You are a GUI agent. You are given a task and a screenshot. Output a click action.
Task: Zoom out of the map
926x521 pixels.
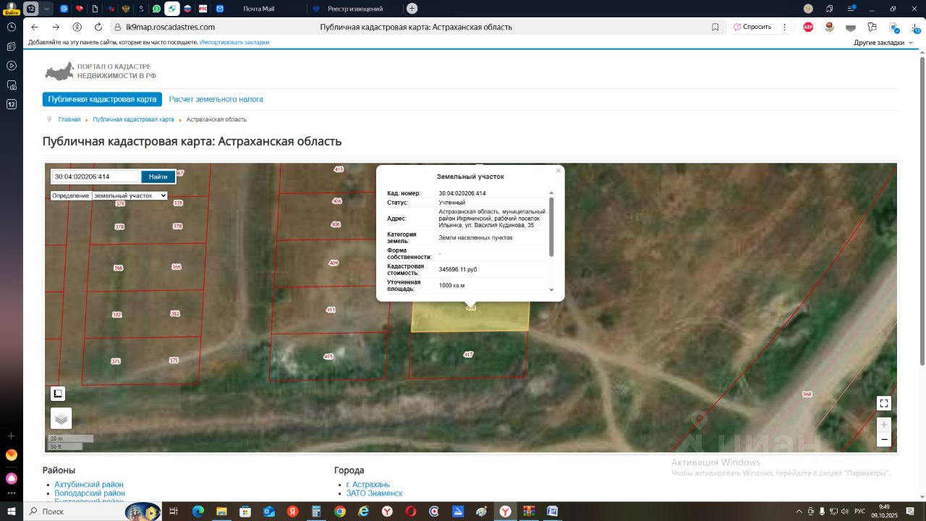[883, 439]
